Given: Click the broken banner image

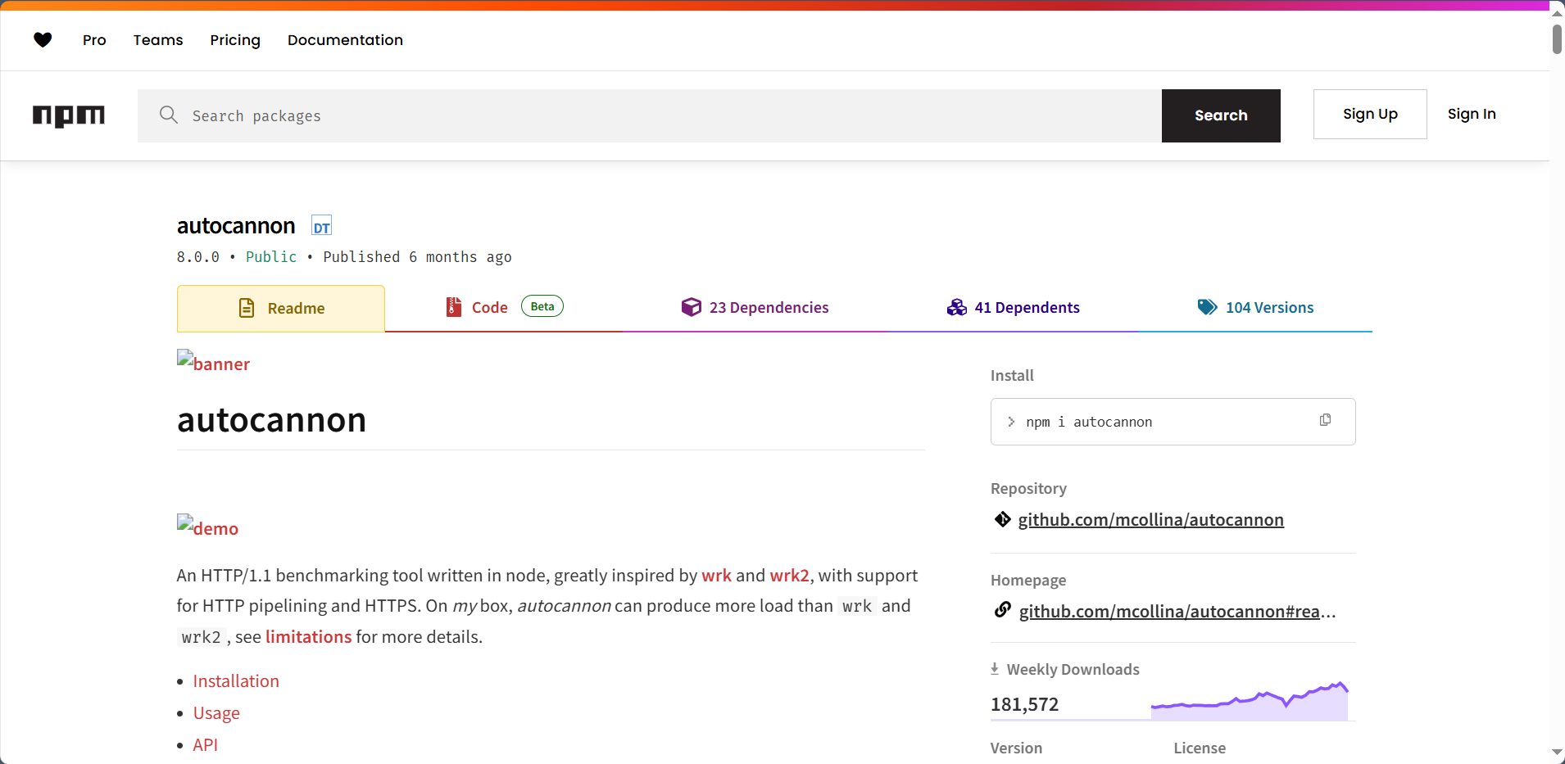Looking at the screenshot, I should (x=213, y=363).
